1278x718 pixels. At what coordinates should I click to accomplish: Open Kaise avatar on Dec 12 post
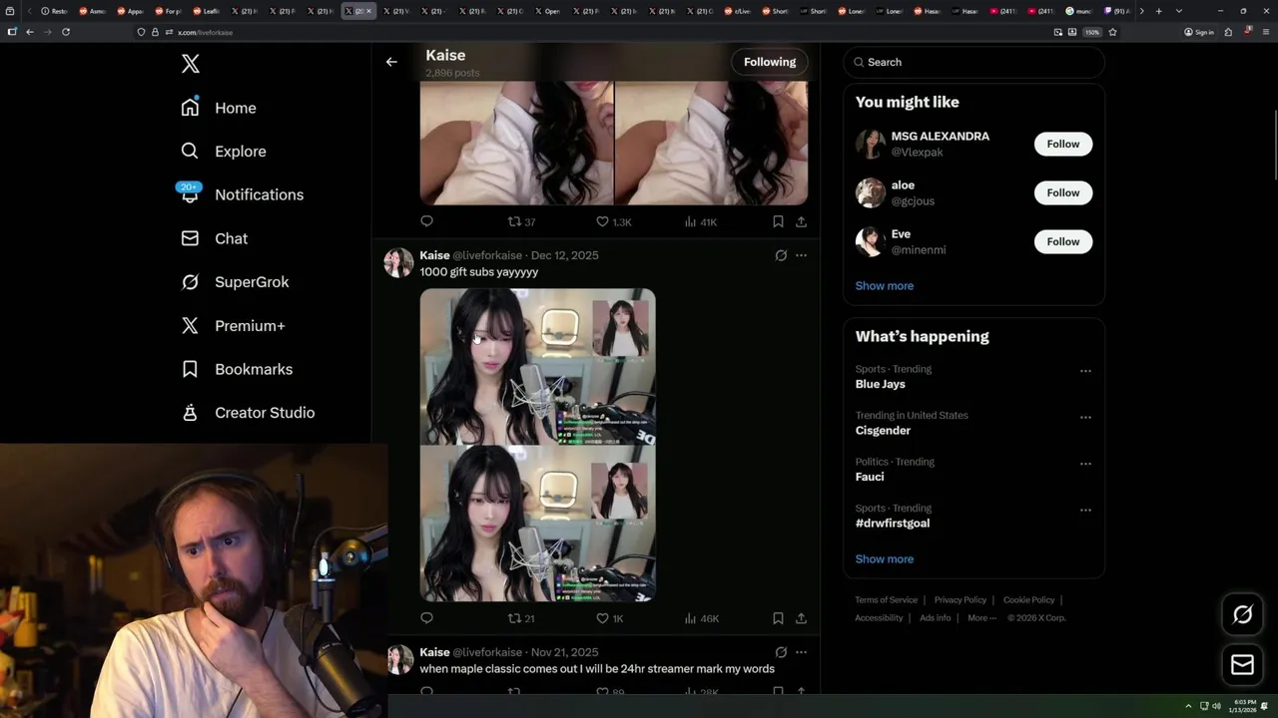pyautogui.click(x=399, y=263)
